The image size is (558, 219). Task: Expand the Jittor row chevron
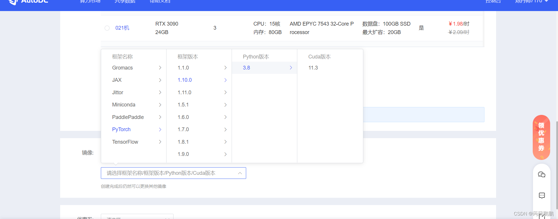pos(160,92)
